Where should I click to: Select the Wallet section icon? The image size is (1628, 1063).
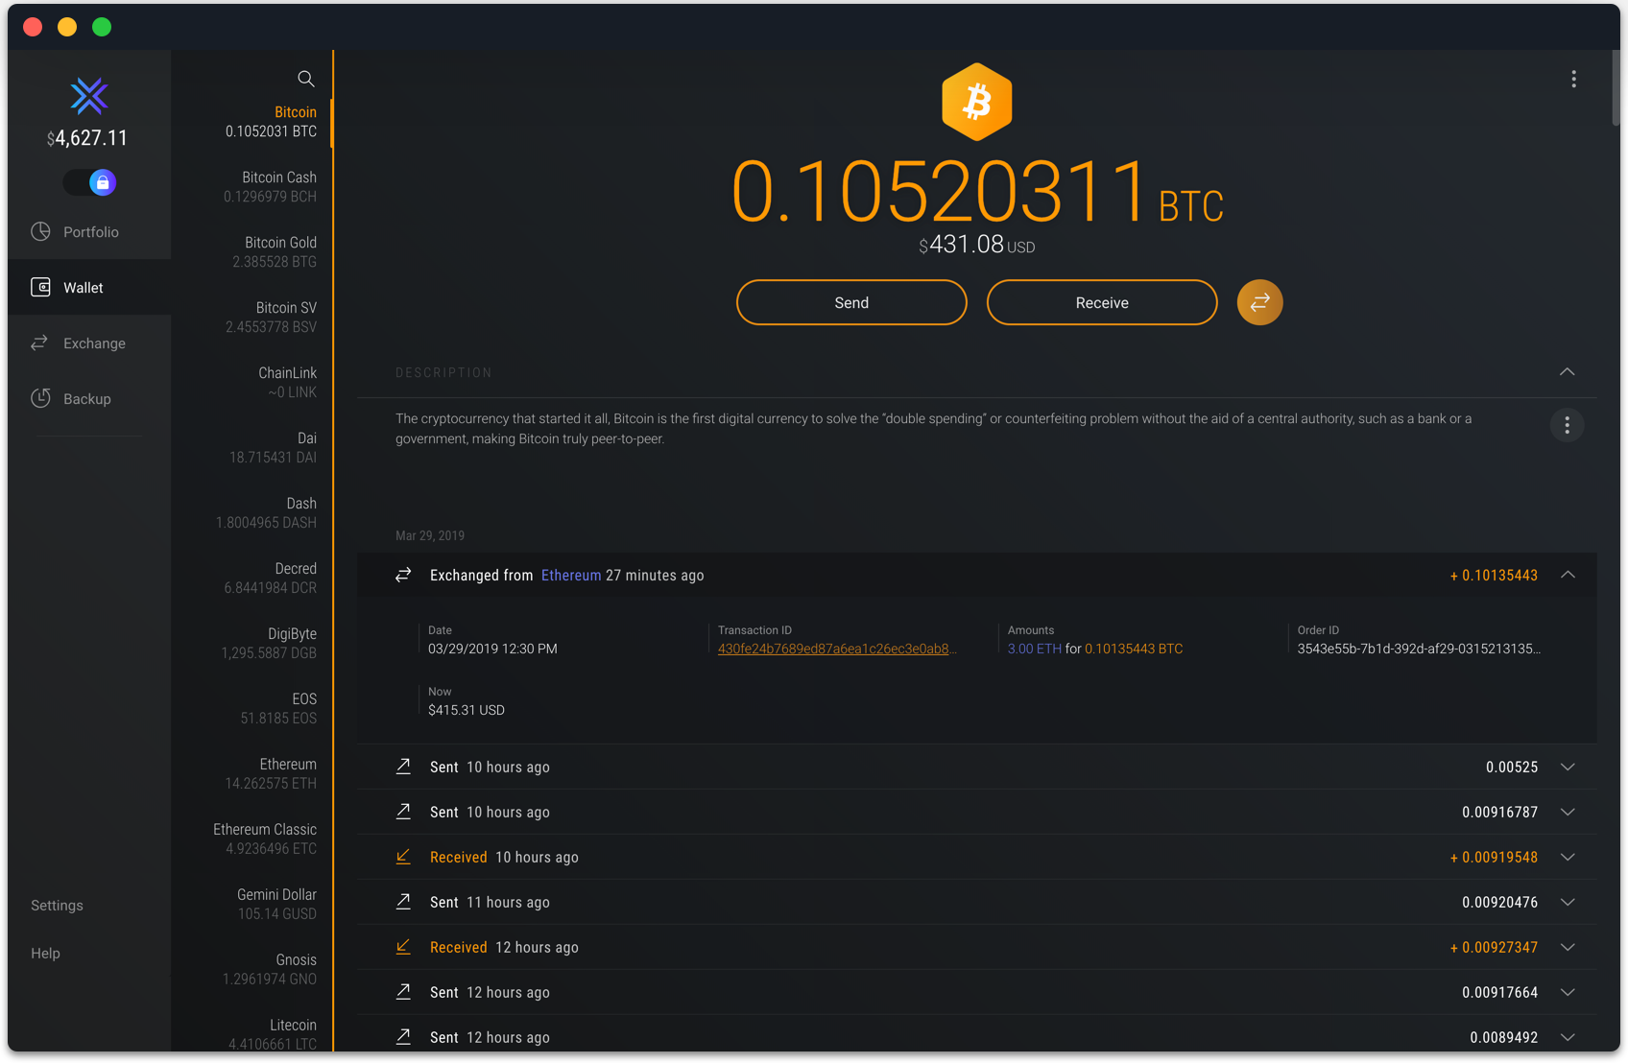[x=41, y=287]
